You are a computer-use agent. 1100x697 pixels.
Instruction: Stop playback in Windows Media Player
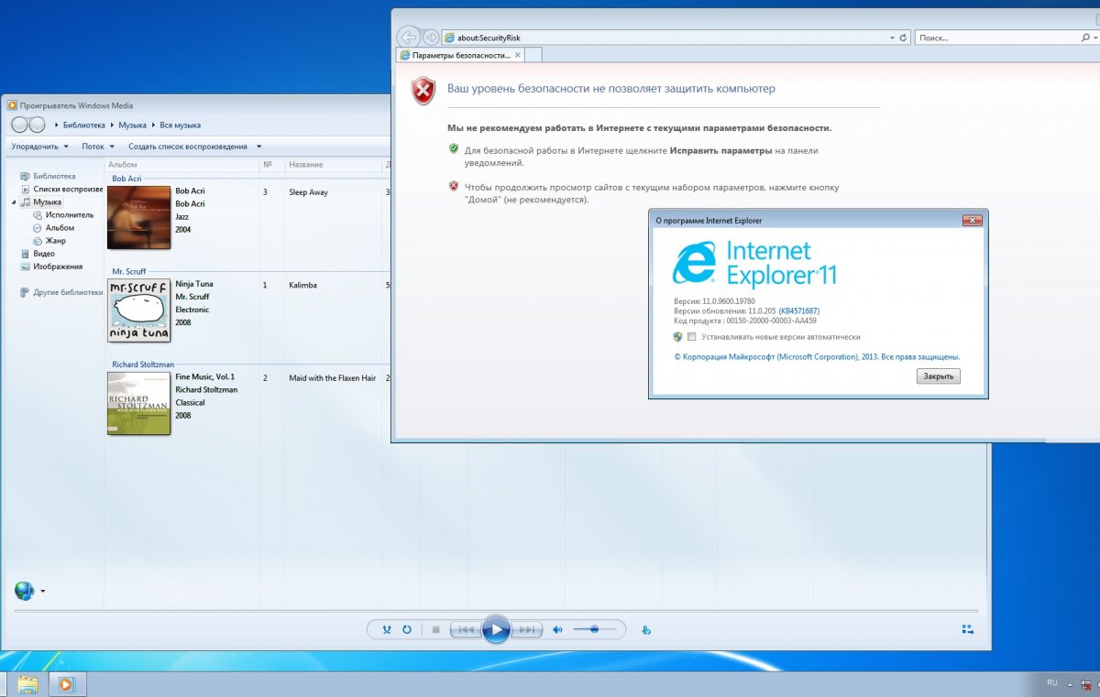tap(436, 630)
